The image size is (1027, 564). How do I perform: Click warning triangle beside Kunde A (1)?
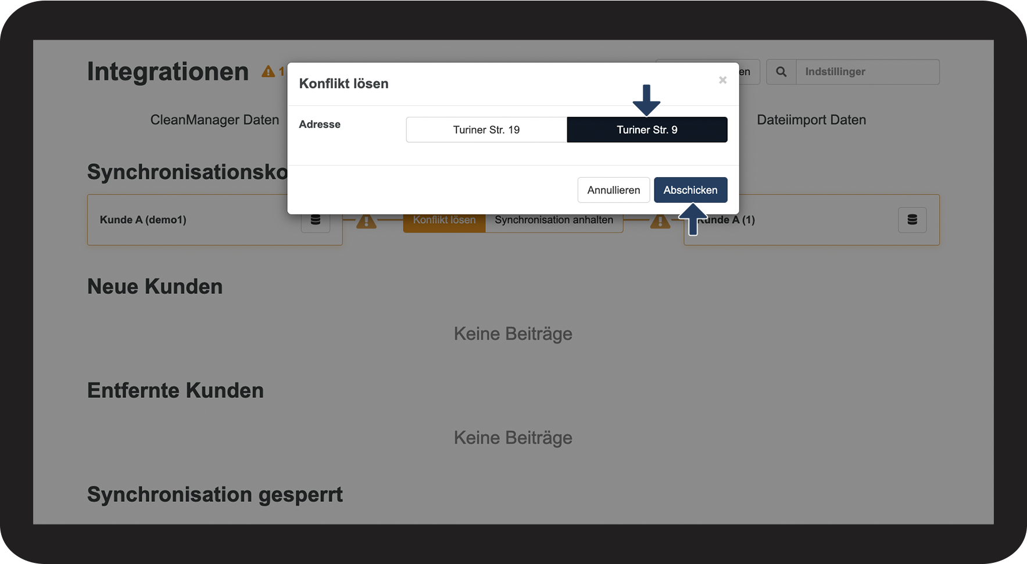tap(660, 221)
